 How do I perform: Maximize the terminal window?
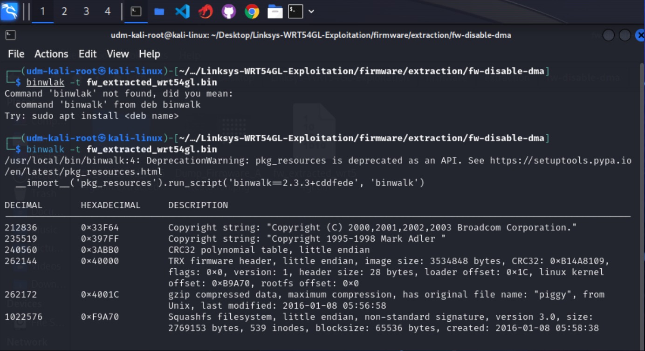coord(625,35)
